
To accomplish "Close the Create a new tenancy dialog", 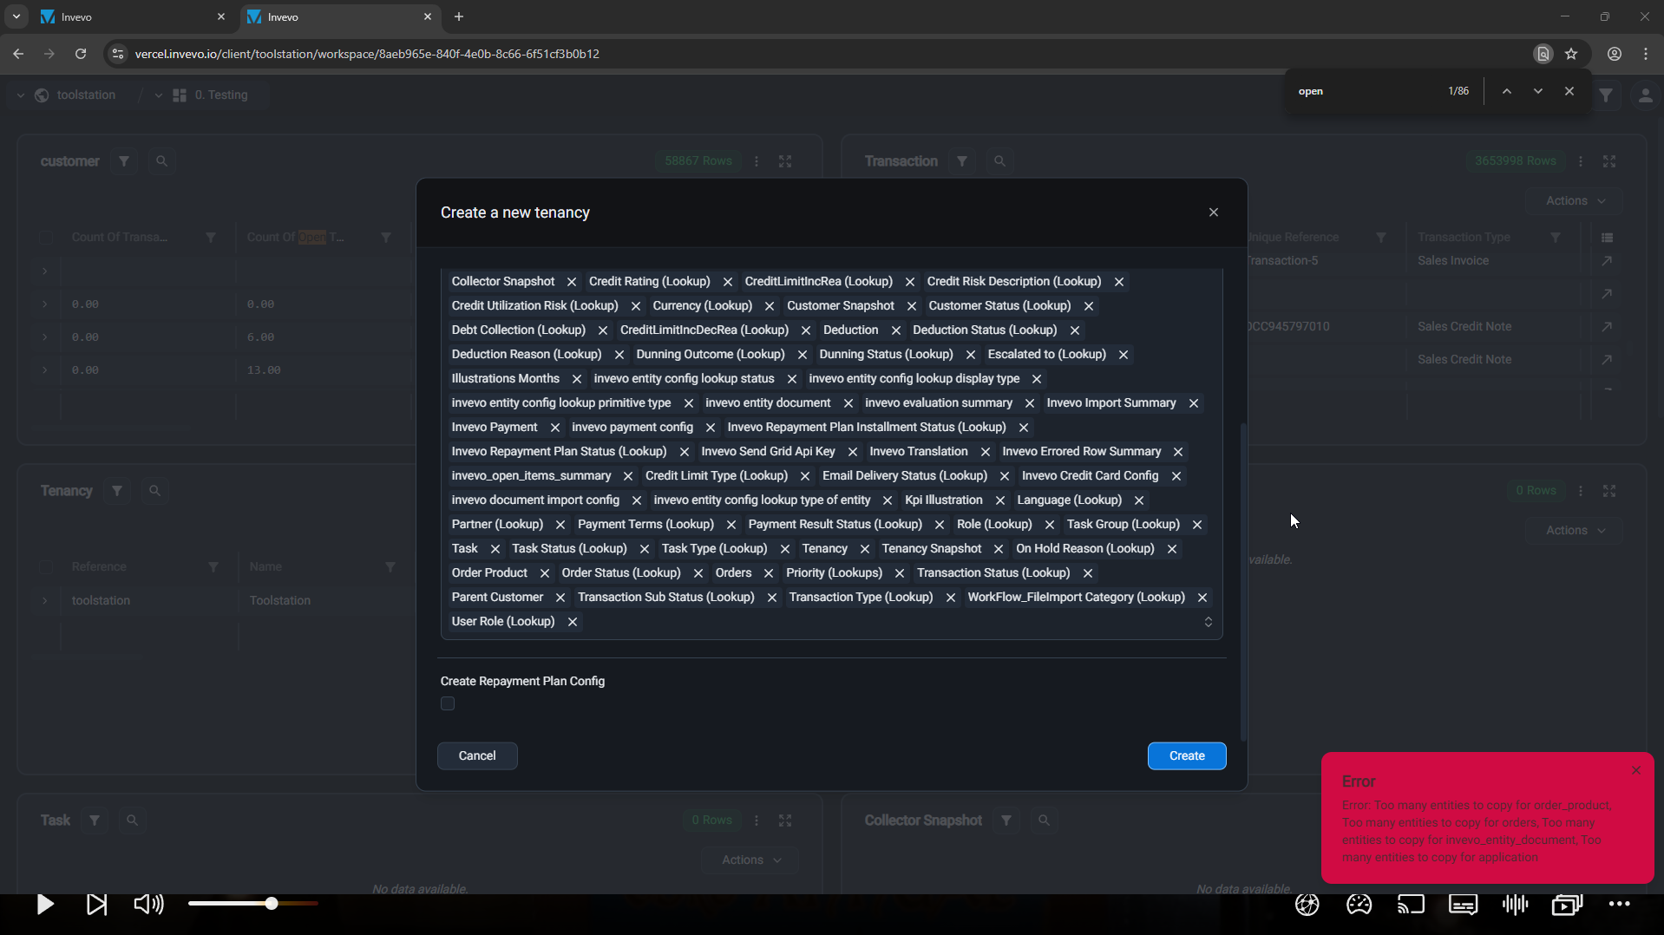I will 1214,212.
